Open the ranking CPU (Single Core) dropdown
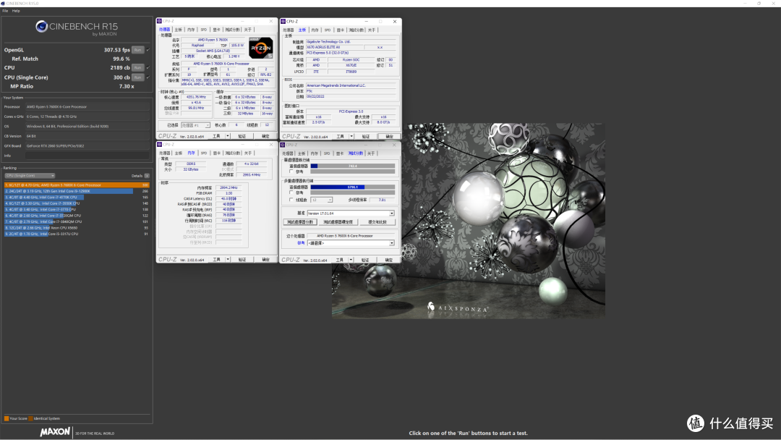 30,175
